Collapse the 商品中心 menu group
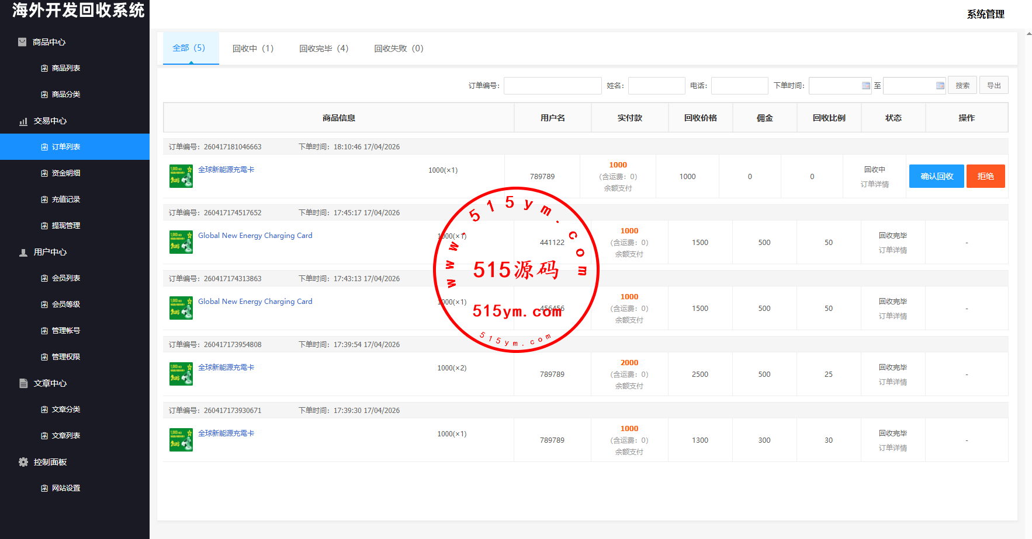 click(x=49, y=42)
